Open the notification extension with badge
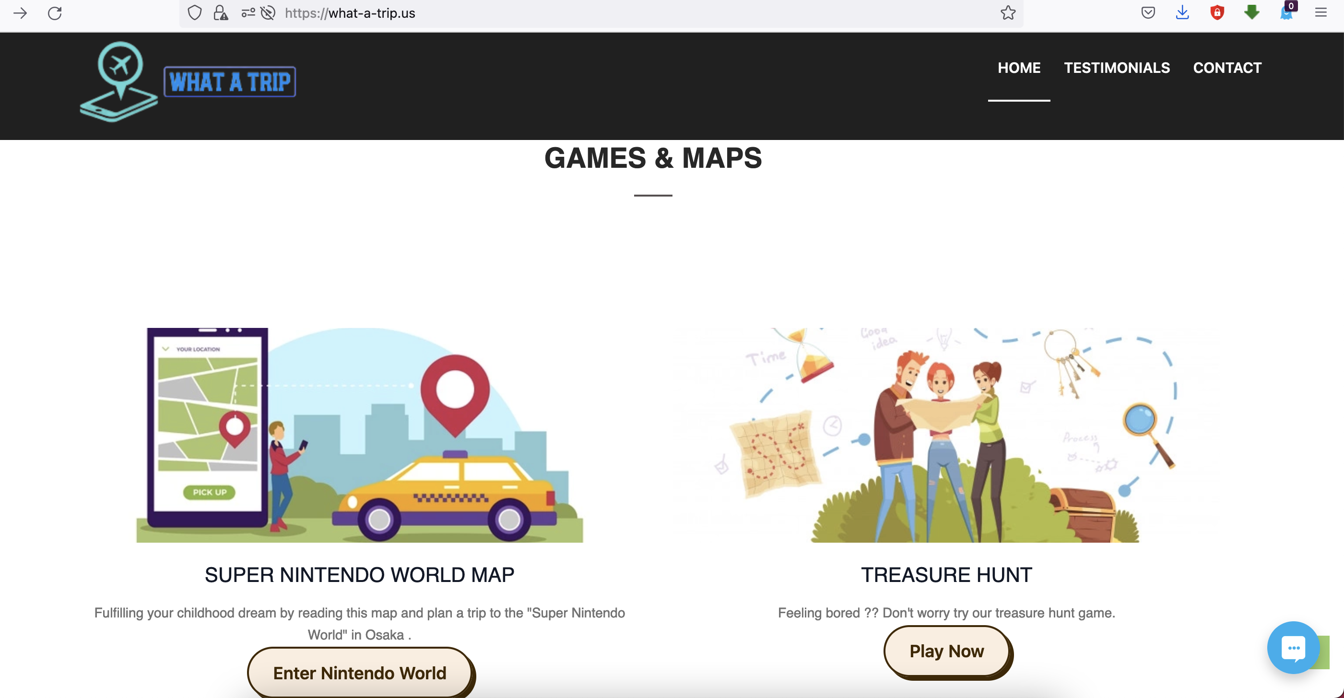 pos(1286,13)
